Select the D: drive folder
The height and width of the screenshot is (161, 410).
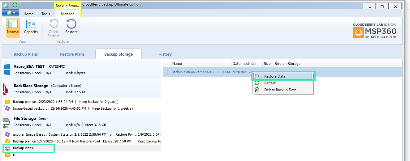[x=82, y=155]
